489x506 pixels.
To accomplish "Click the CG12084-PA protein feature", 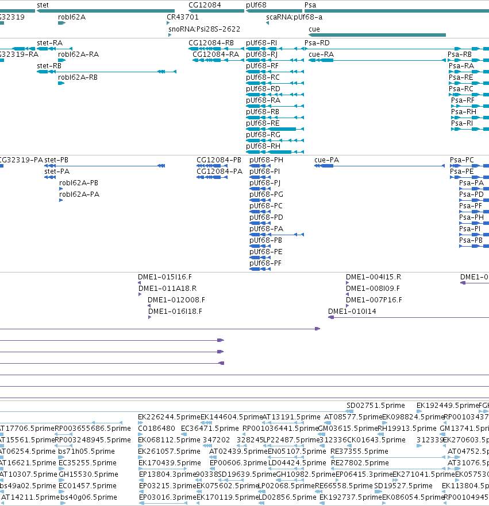I will (213, 177).
